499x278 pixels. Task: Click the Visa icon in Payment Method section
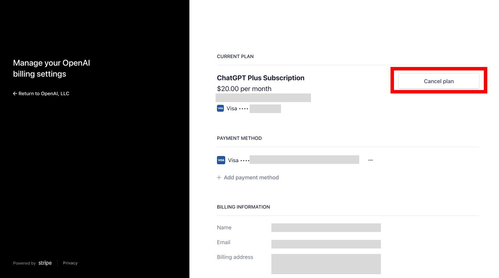click(x=221, y=160)
